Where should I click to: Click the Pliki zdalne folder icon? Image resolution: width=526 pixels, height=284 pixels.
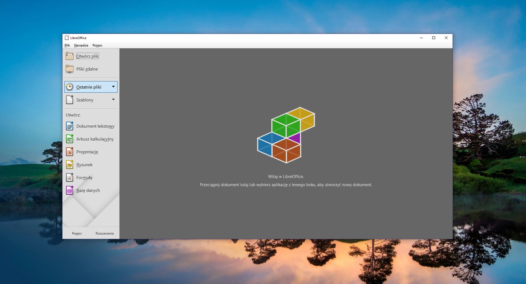tap(70, 69)
